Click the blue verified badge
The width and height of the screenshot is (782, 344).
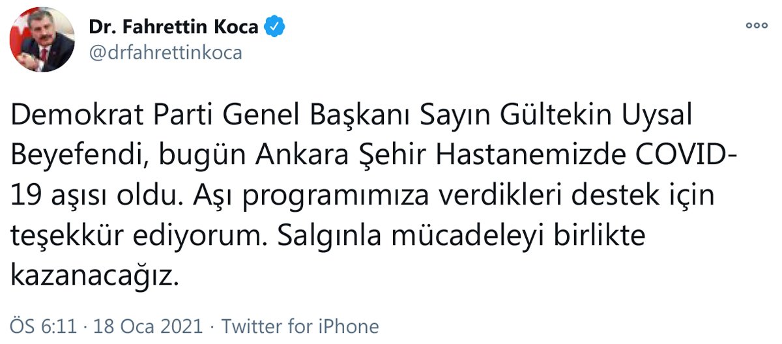[274, 27]
